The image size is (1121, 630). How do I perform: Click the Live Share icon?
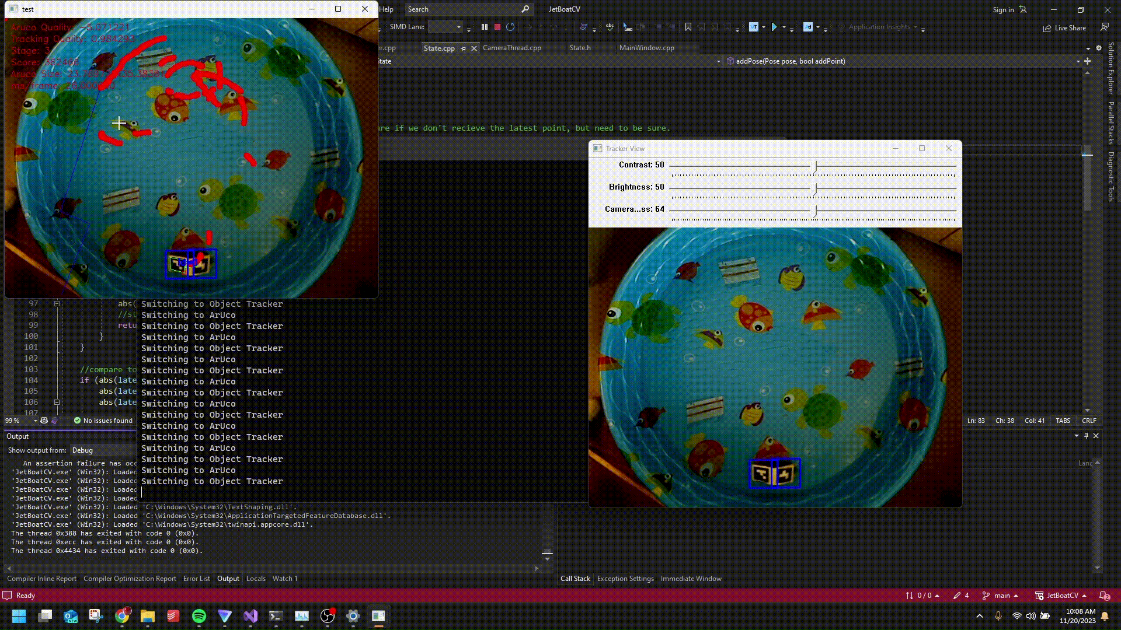coord(1047,28)
